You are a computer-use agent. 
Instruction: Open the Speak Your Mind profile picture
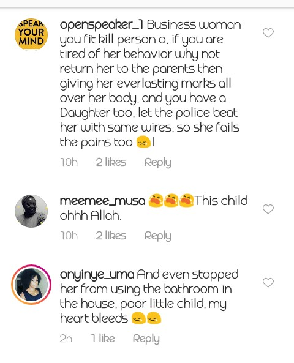31,35
